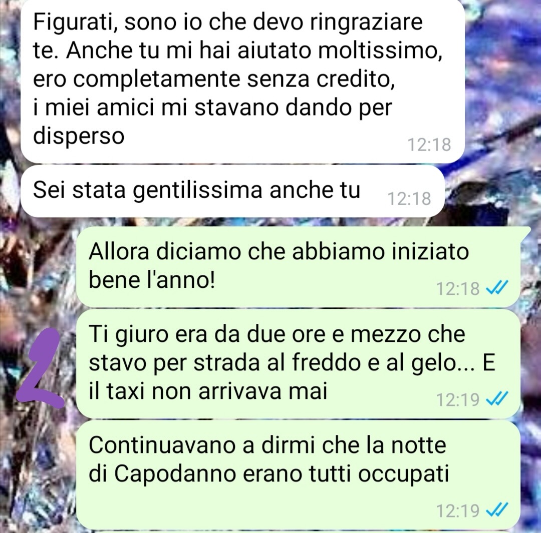
Task: Tap the 12:18 timestamp under "bene l'anno!"
Action: click(x=458, y=288)
